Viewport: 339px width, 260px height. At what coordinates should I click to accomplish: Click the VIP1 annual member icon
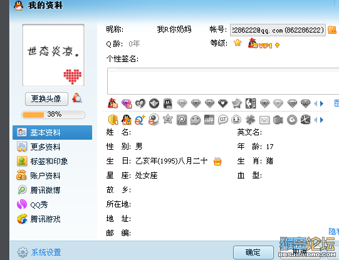(260, 43)
